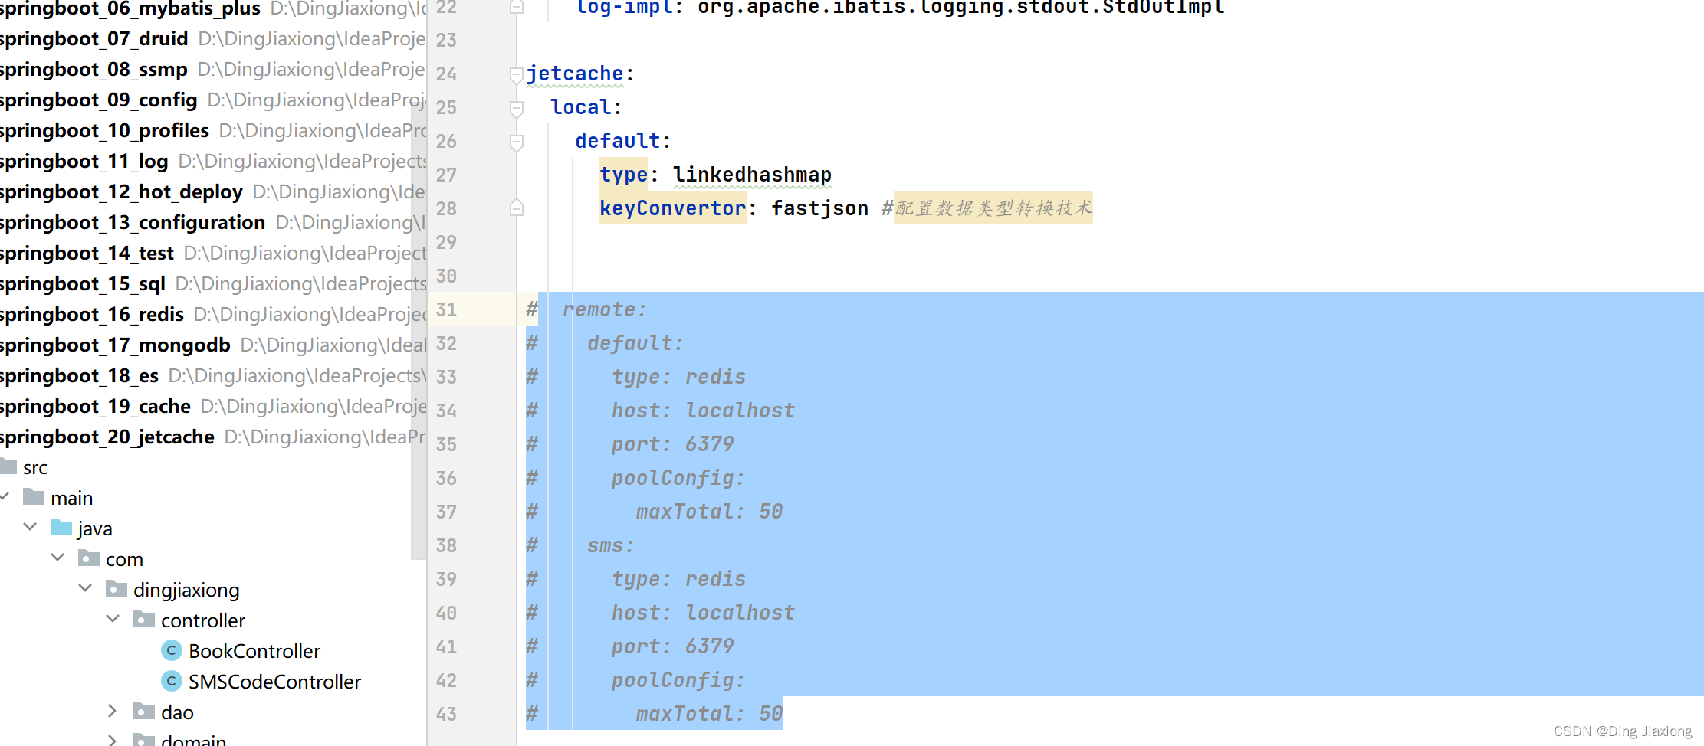Click the type key on line 27
1704x746 pixels.
click(624, 175)
